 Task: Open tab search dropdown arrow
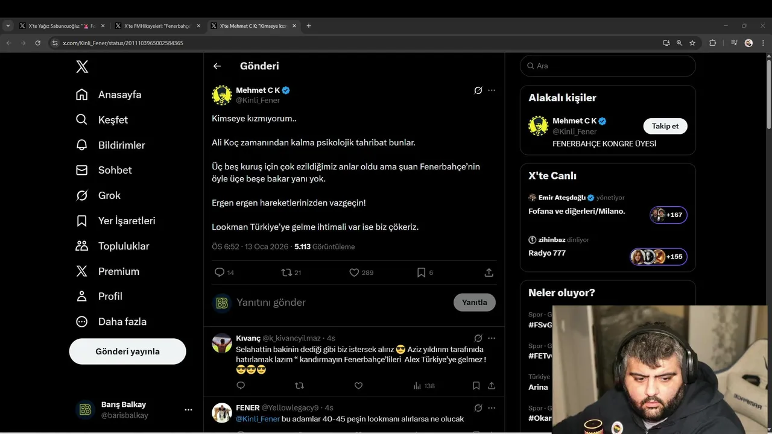click(x=8, y=26)
